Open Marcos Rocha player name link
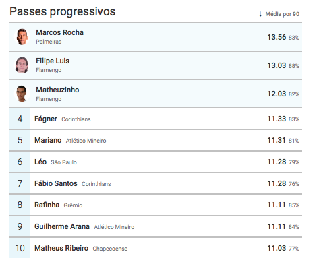This screenshot has height=258, width=319. [x=59, y=32]
